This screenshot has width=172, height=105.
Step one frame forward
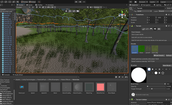point(84,2)
